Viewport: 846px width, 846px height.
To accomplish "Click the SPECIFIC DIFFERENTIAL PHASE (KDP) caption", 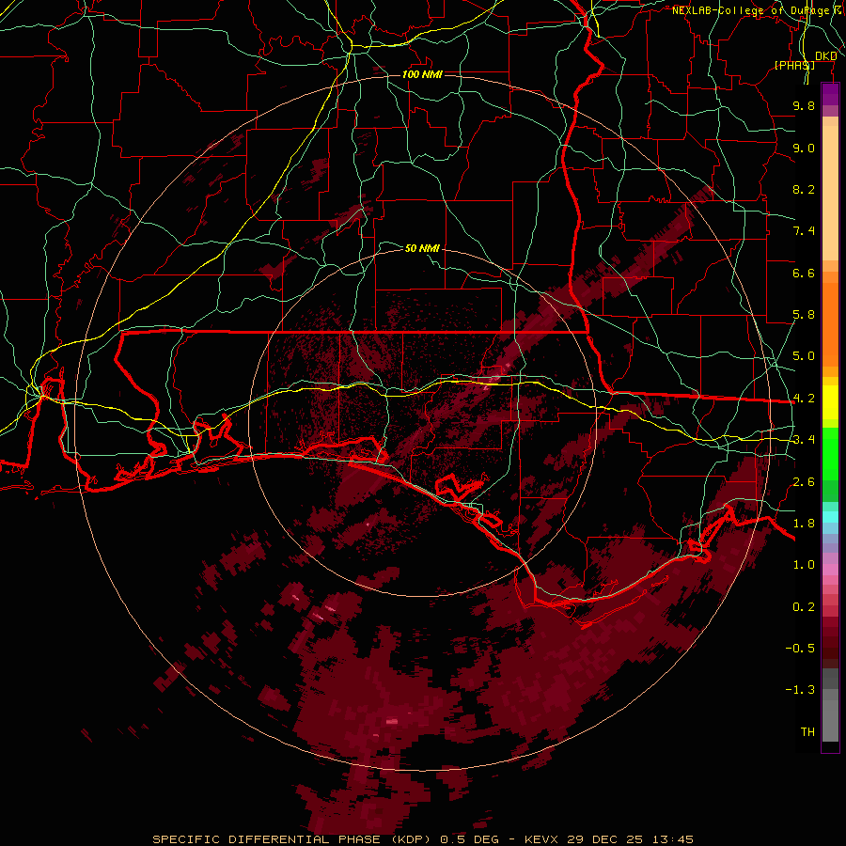I will coord(291,839).
